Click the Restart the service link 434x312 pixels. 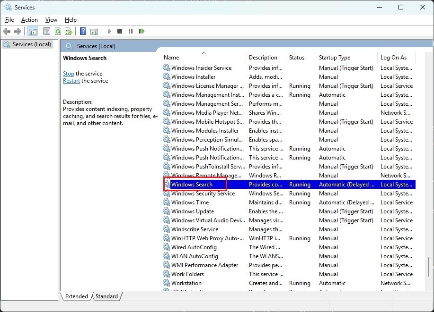click(x=71, y=81)
